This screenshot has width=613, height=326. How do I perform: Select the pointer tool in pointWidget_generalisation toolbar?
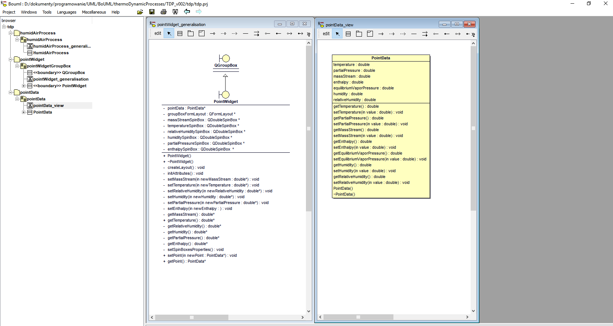(x=169, y=34)
